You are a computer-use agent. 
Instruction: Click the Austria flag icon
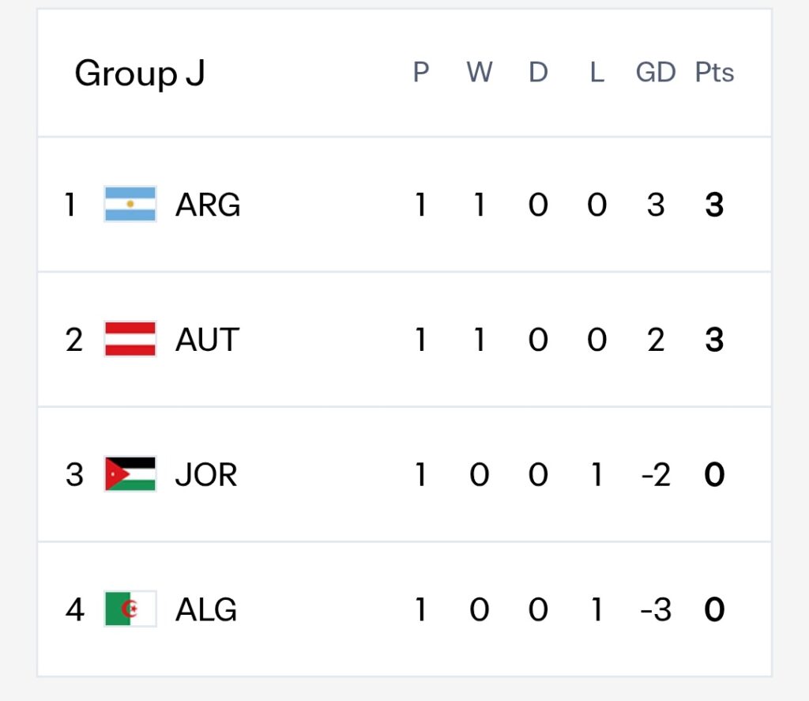click(130, 339)
